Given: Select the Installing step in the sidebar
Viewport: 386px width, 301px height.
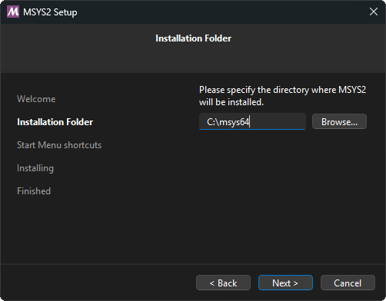Looking at the screenshot, I should pyautogui.click(x=35, y=168).
